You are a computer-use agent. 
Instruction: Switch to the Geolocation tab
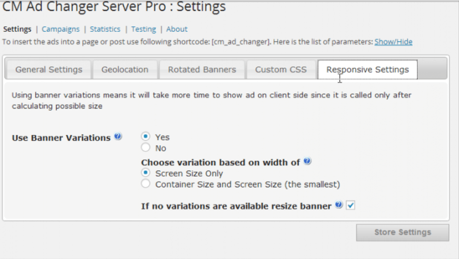pos(125,69)
